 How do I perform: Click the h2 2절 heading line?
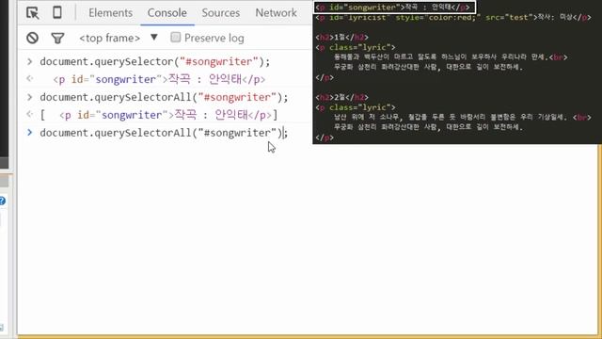tap(341, 97)
